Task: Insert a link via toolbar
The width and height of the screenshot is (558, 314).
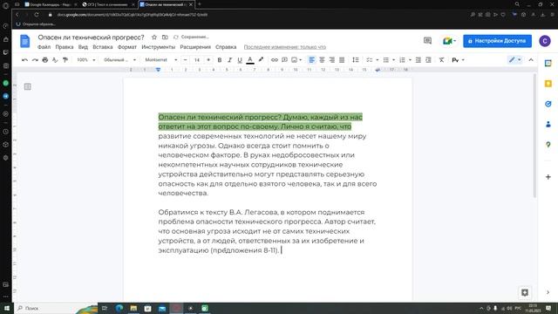Action: pos(275,60)
